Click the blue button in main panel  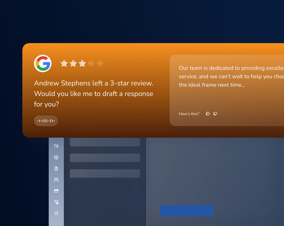[187, 210]
